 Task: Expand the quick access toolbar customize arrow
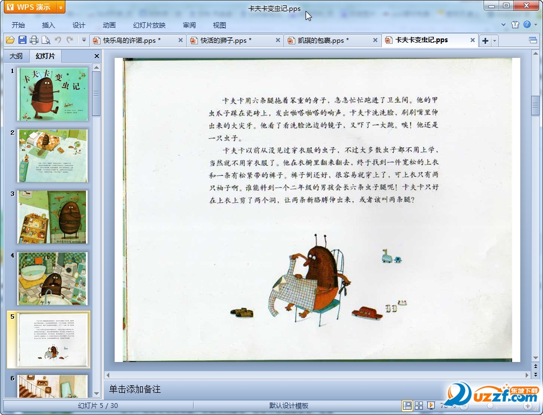point(84,40)
